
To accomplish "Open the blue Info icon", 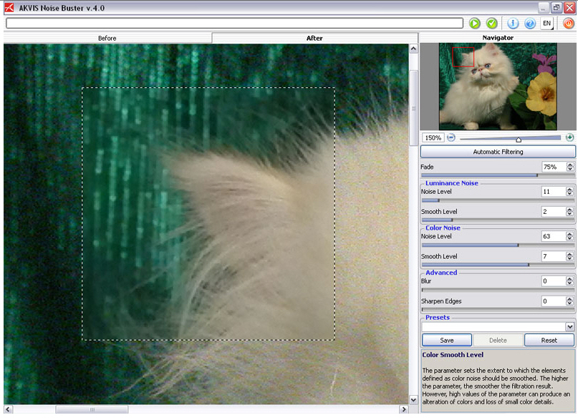I will tap(513, 24).
